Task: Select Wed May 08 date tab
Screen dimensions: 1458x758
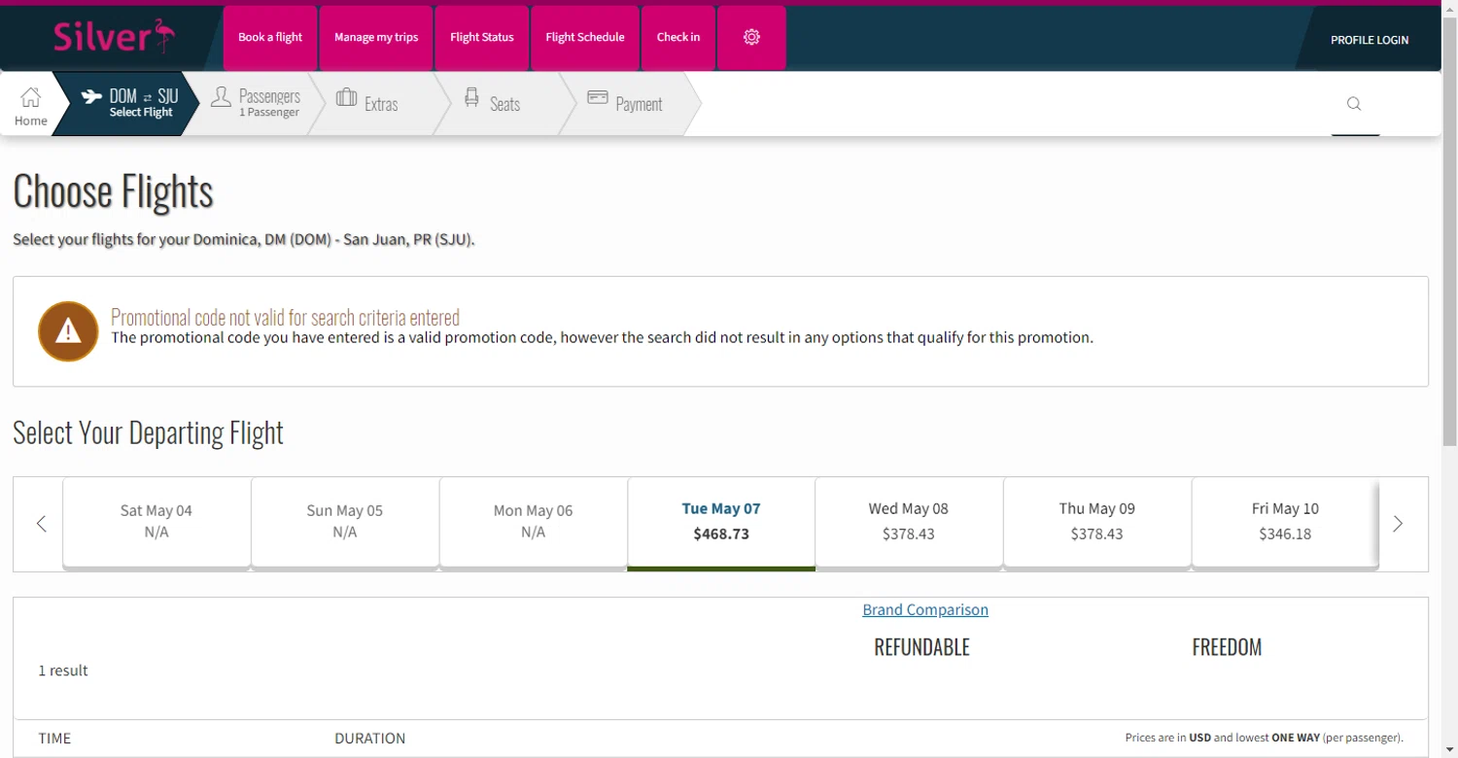Action: coord(909,522)
